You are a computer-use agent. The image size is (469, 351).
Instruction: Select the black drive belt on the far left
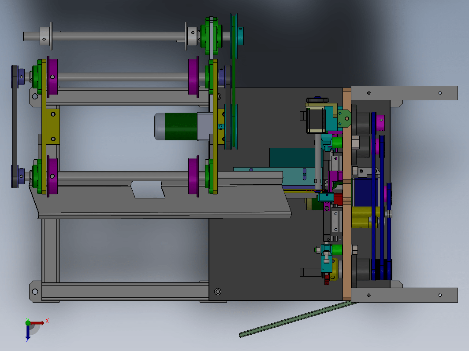pos(14,127)
